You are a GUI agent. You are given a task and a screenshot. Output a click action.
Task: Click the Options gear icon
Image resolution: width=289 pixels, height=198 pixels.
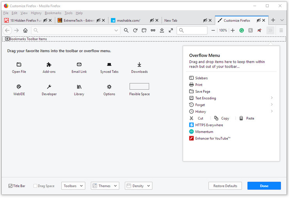pos(109,87)
